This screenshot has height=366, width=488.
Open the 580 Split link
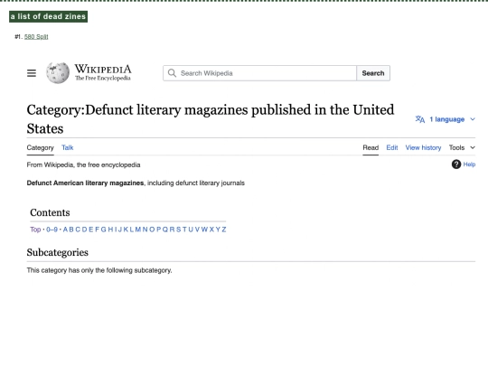(36, 37)
